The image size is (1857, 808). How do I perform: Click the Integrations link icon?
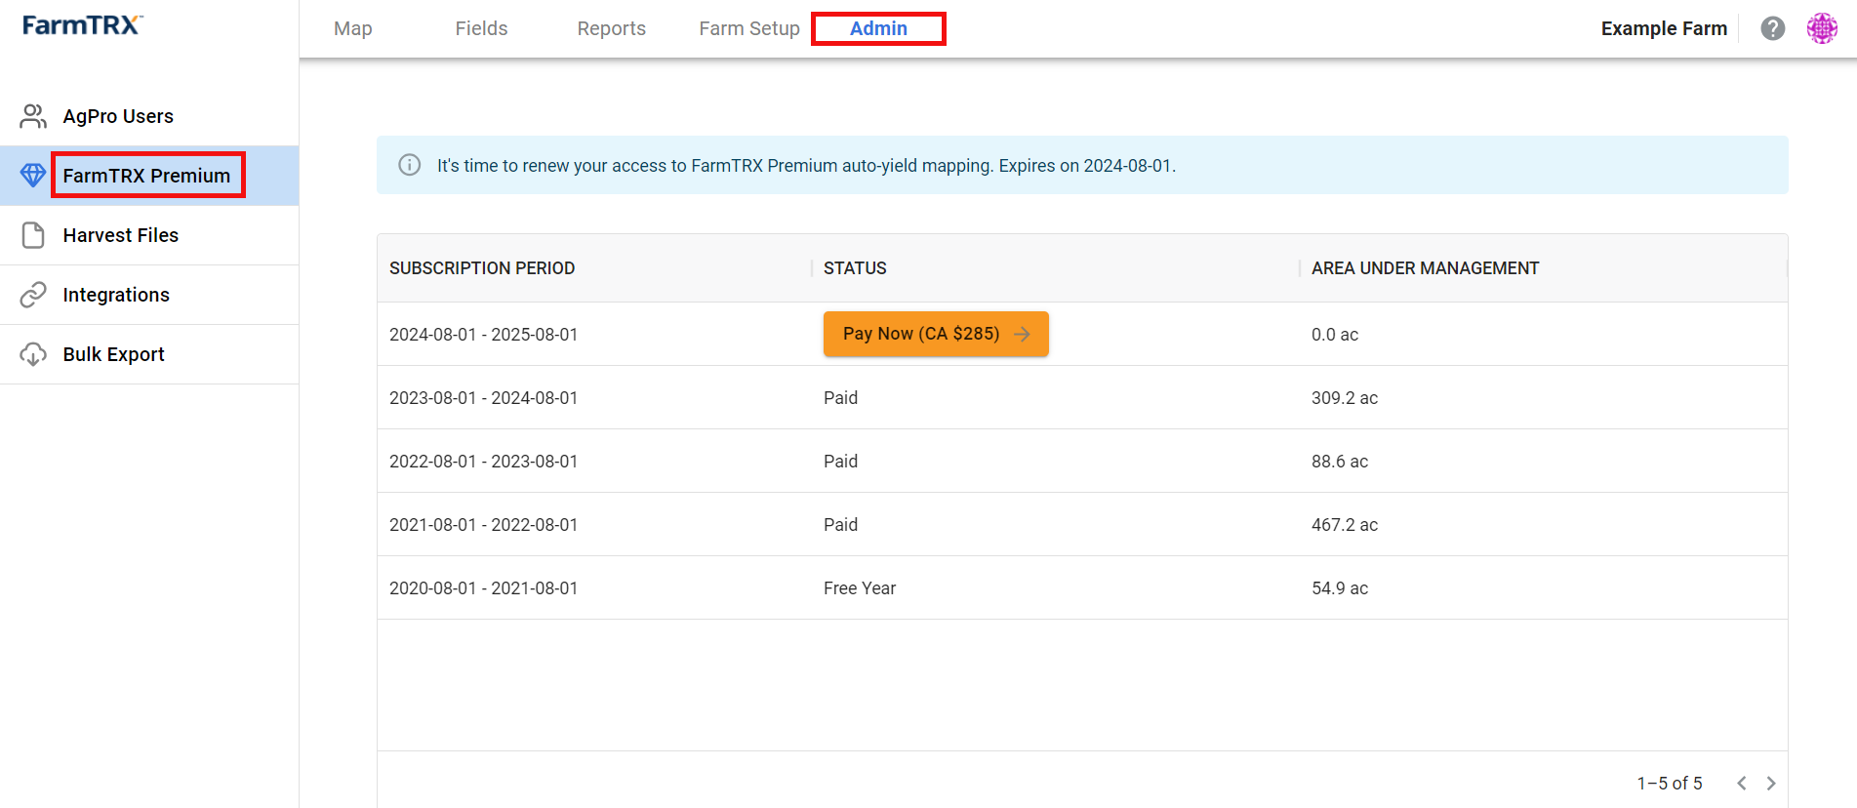[x=33, y=295]
